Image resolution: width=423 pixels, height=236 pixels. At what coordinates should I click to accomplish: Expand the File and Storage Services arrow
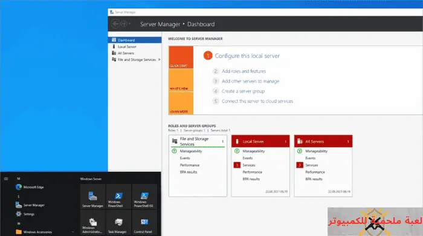click(160, 59)
